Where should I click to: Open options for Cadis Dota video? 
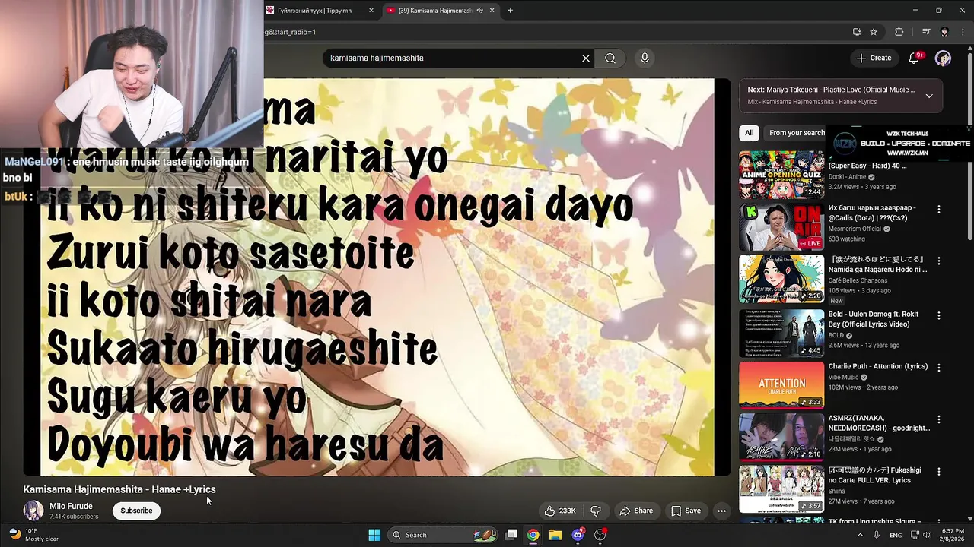pyautogui.click(x=938, y=209)
